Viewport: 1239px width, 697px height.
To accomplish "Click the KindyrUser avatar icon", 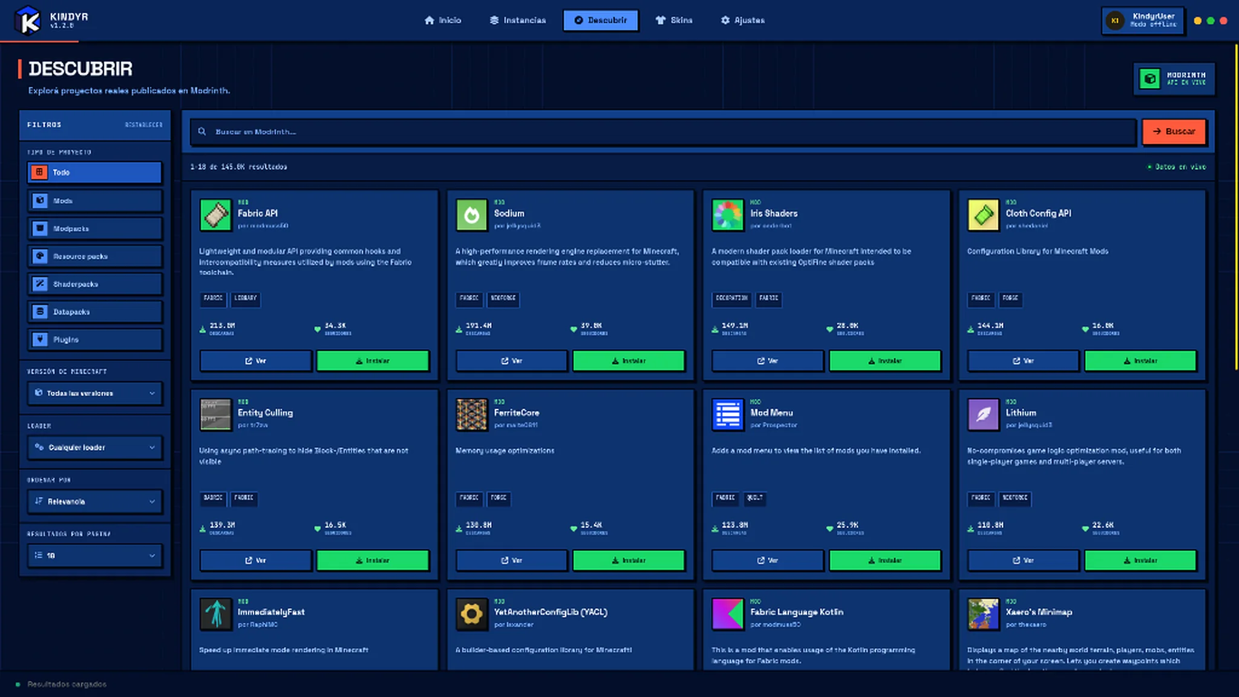I will 1115,21.
